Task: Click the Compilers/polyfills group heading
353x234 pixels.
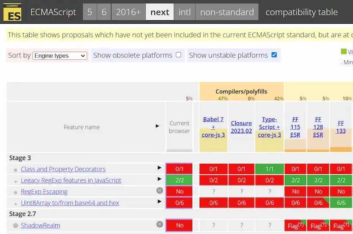Action: 241,91
